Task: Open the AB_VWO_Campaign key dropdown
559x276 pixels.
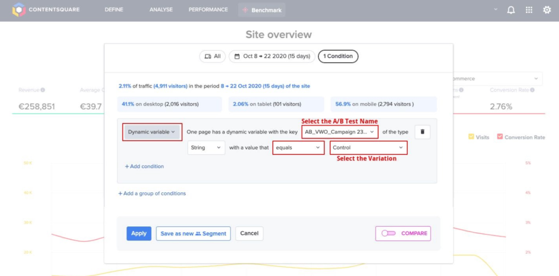Action: 340,132
